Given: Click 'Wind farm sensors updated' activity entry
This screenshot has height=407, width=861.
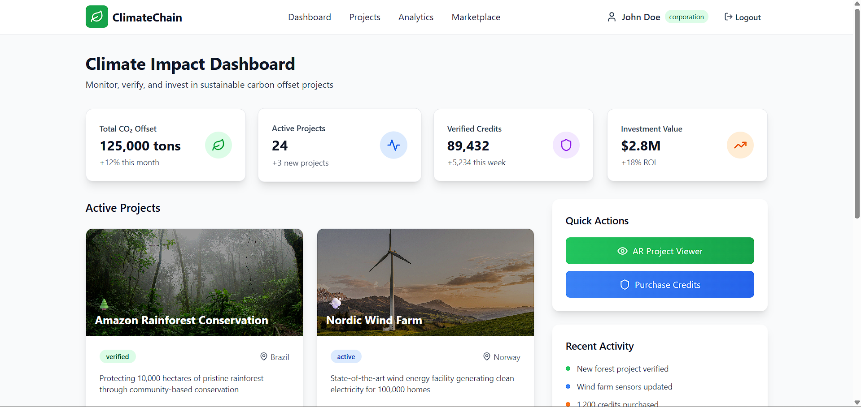Looking at the screenshot, I should pos(624,386).
